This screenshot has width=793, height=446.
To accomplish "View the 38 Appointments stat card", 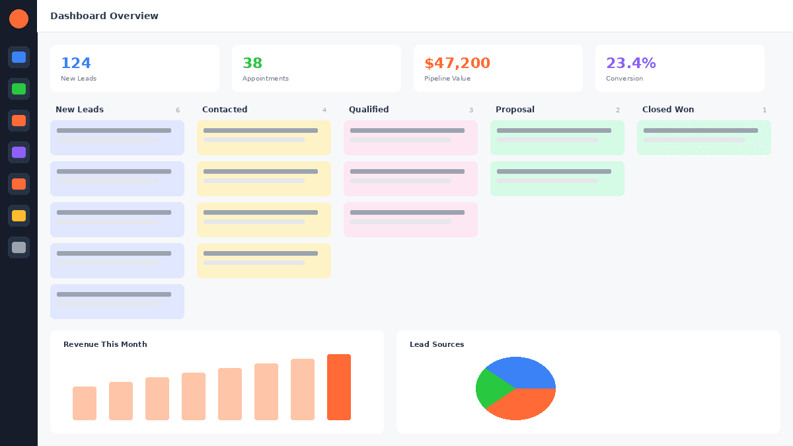I will point(316,68).
